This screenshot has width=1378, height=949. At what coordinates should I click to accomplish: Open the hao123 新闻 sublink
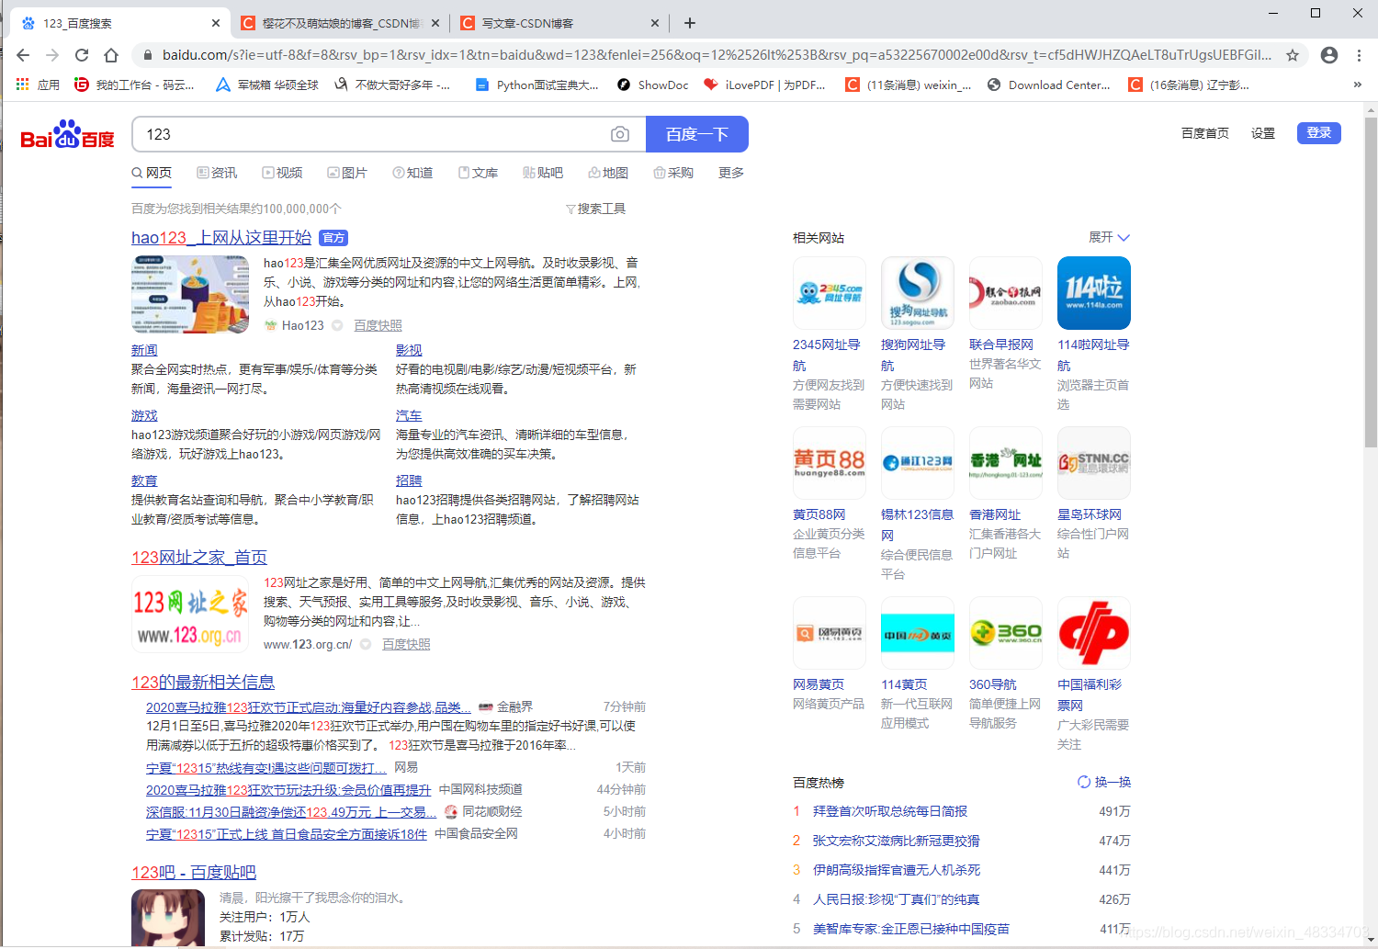pos(144,350)
